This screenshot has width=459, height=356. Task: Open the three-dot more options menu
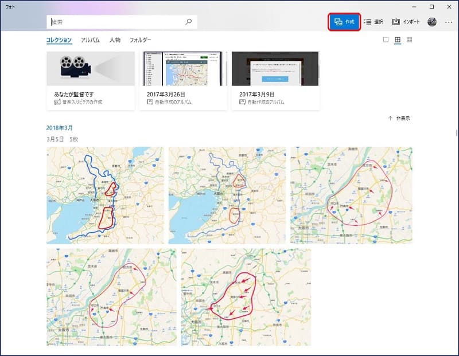click(x=449, y=22)
